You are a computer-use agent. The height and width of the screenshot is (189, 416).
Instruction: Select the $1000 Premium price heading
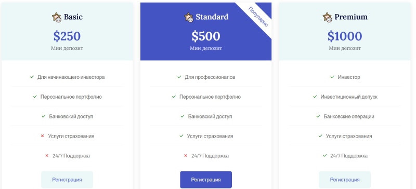[x=345, y=36]
